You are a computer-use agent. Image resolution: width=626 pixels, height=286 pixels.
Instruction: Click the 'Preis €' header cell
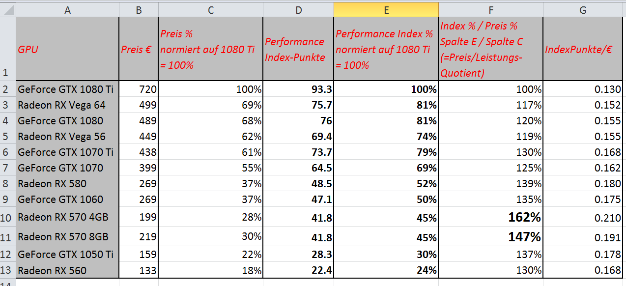click(x=139, y=49)
